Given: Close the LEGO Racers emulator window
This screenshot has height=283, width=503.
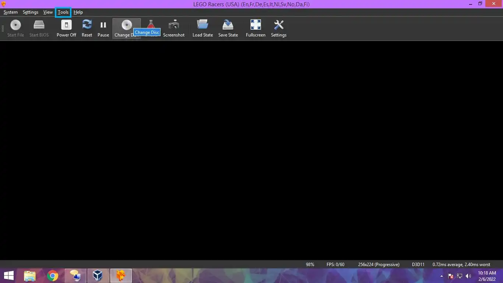Looking at the screenshot, I should [x=494, y=4].
